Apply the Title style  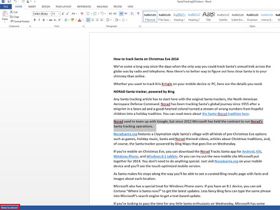[208, 16]
